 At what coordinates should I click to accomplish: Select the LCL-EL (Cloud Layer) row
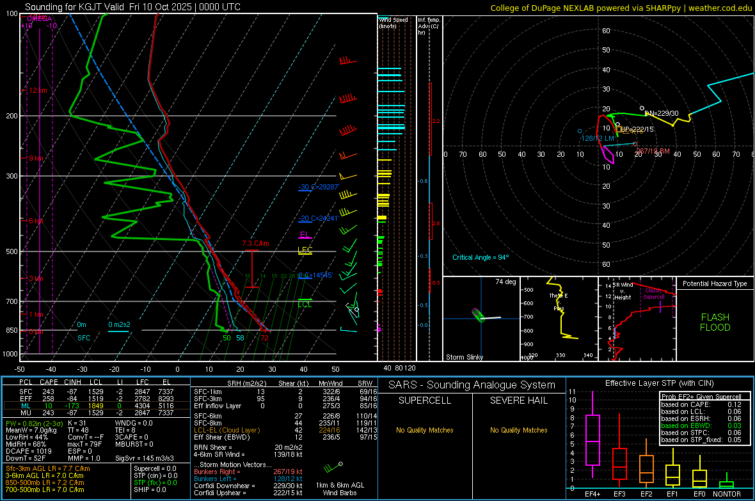pos(285,430)
